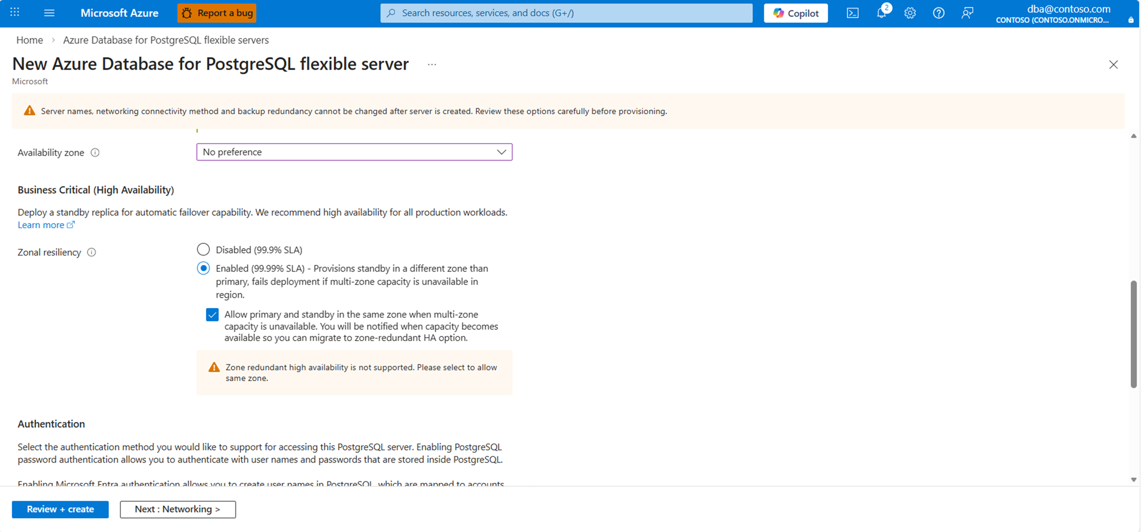The width and height of the screenshot is (1141, 532).
Task: Select the Enabled (99.99% SLA) radio button
Action: pyautogui.click(x=203, y=268)
